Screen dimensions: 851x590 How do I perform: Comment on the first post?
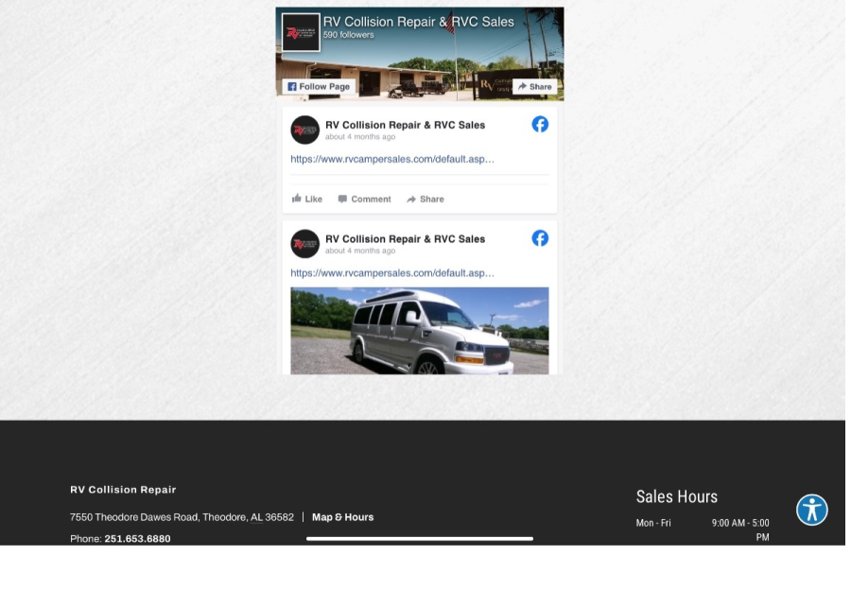pyautogui.click(x=364, y=199)
